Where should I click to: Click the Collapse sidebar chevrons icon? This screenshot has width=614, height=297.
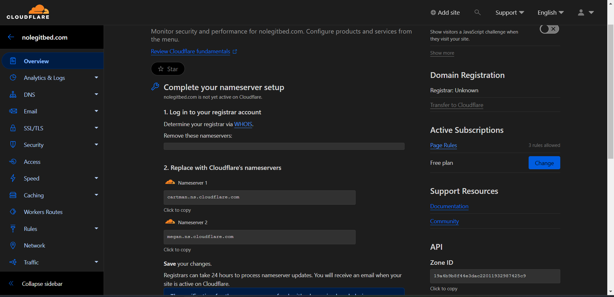(11, 284)
